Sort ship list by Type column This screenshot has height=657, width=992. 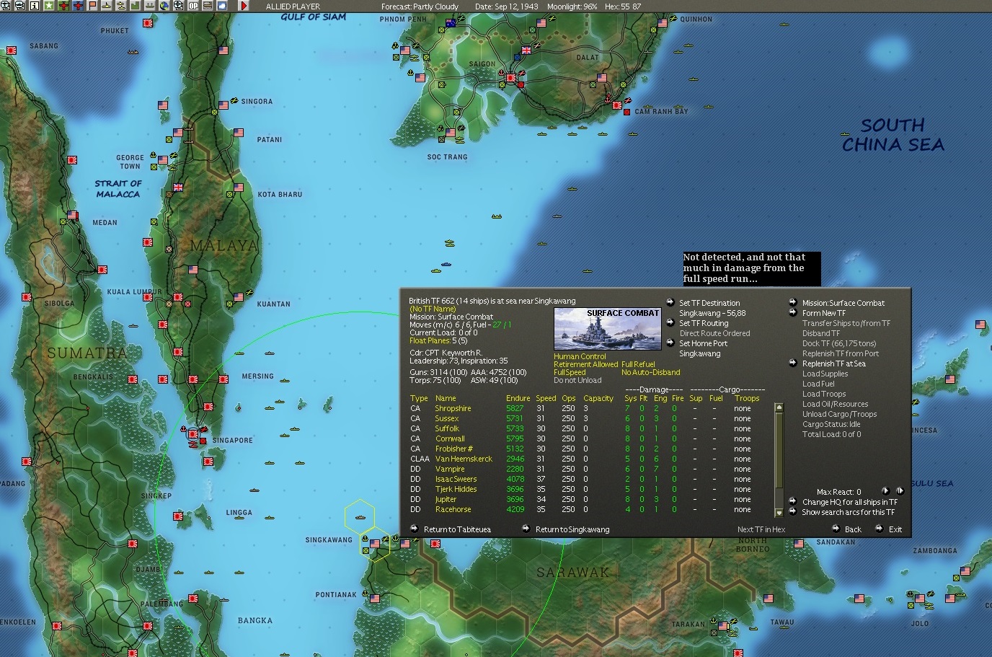coord(419,398)
